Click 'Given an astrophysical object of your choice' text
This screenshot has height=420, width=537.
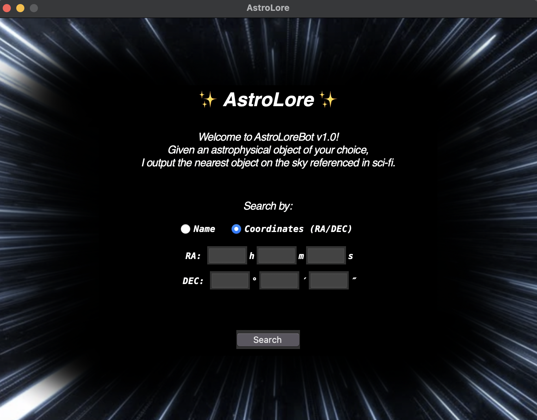(x=268, y=150)
